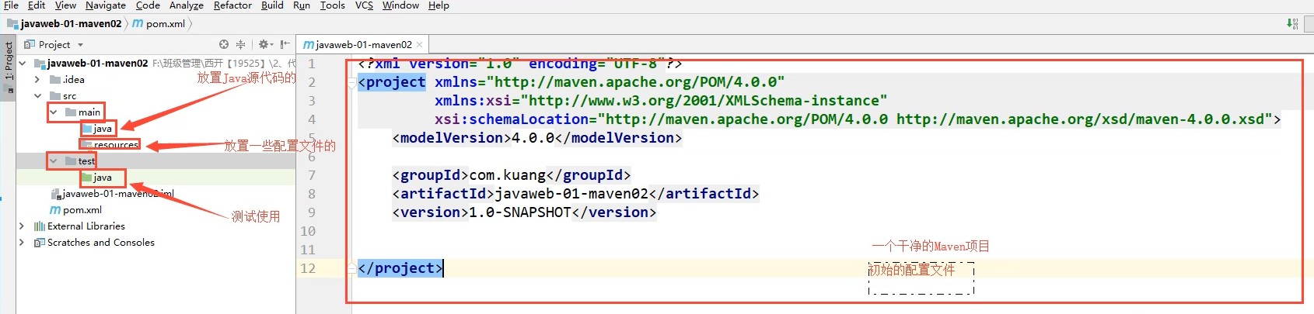The width and height of the screenshot is (1314, 314).
Task: Collapse the src folder
Action: coord(37,96)
